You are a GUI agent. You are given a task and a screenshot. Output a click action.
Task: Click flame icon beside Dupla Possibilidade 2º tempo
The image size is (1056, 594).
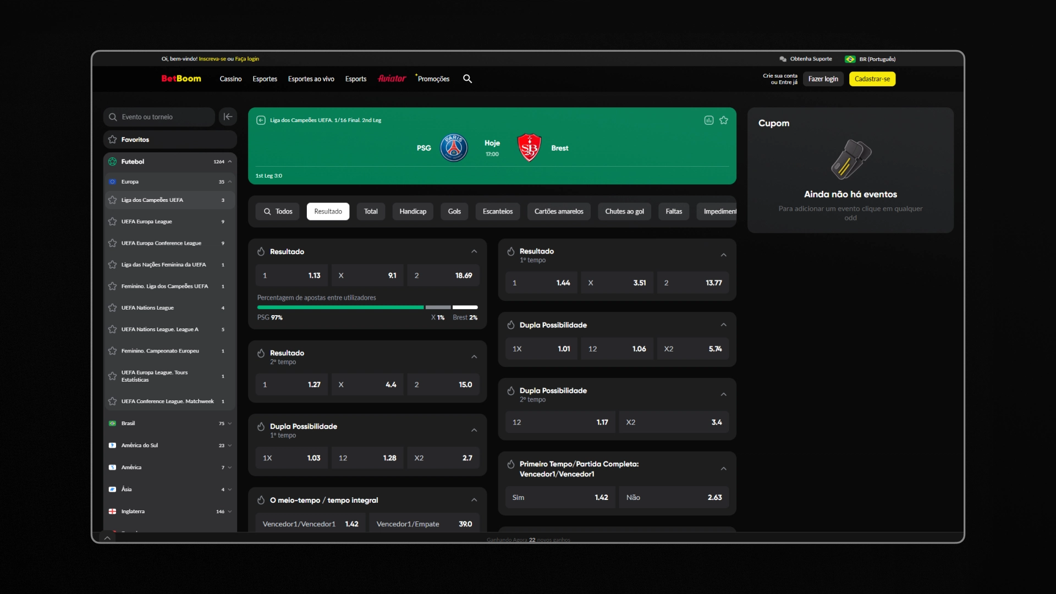point(511,391)
